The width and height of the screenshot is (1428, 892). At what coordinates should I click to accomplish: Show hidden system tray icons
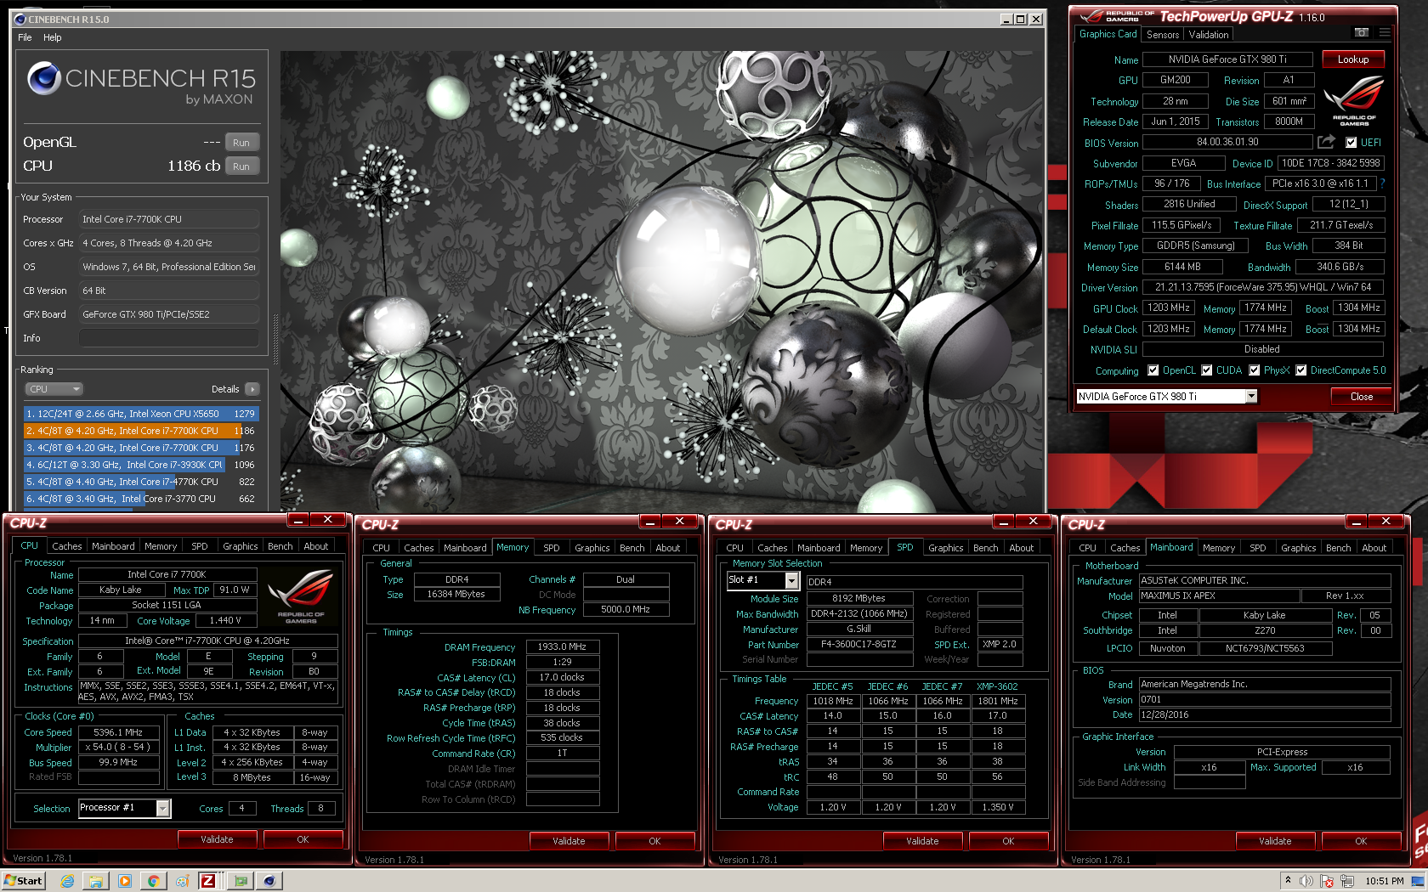tap(1288, 881)
